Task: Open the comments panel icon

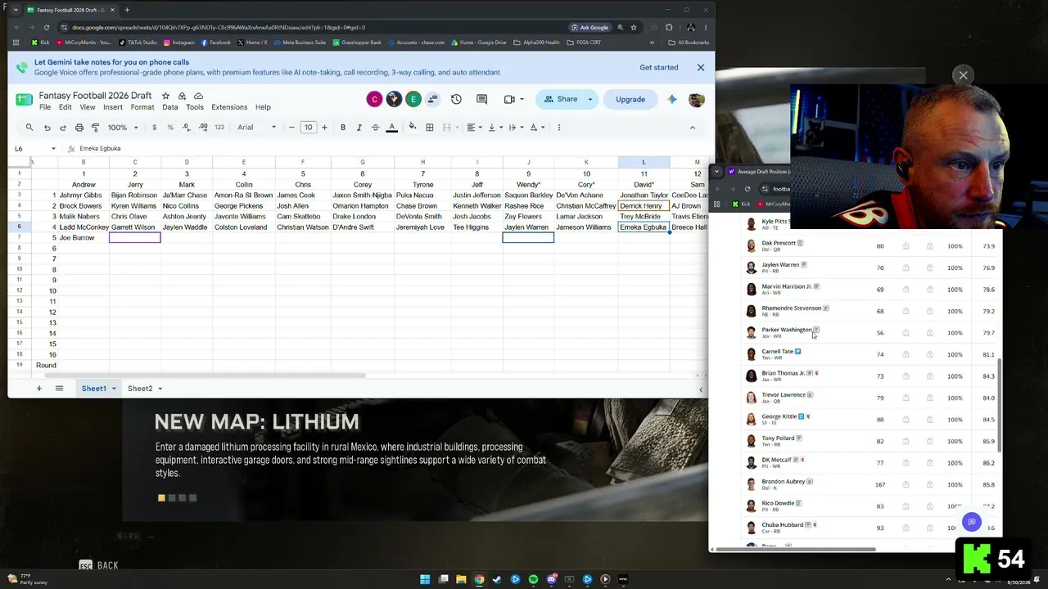Action: (x=481, y=99)
